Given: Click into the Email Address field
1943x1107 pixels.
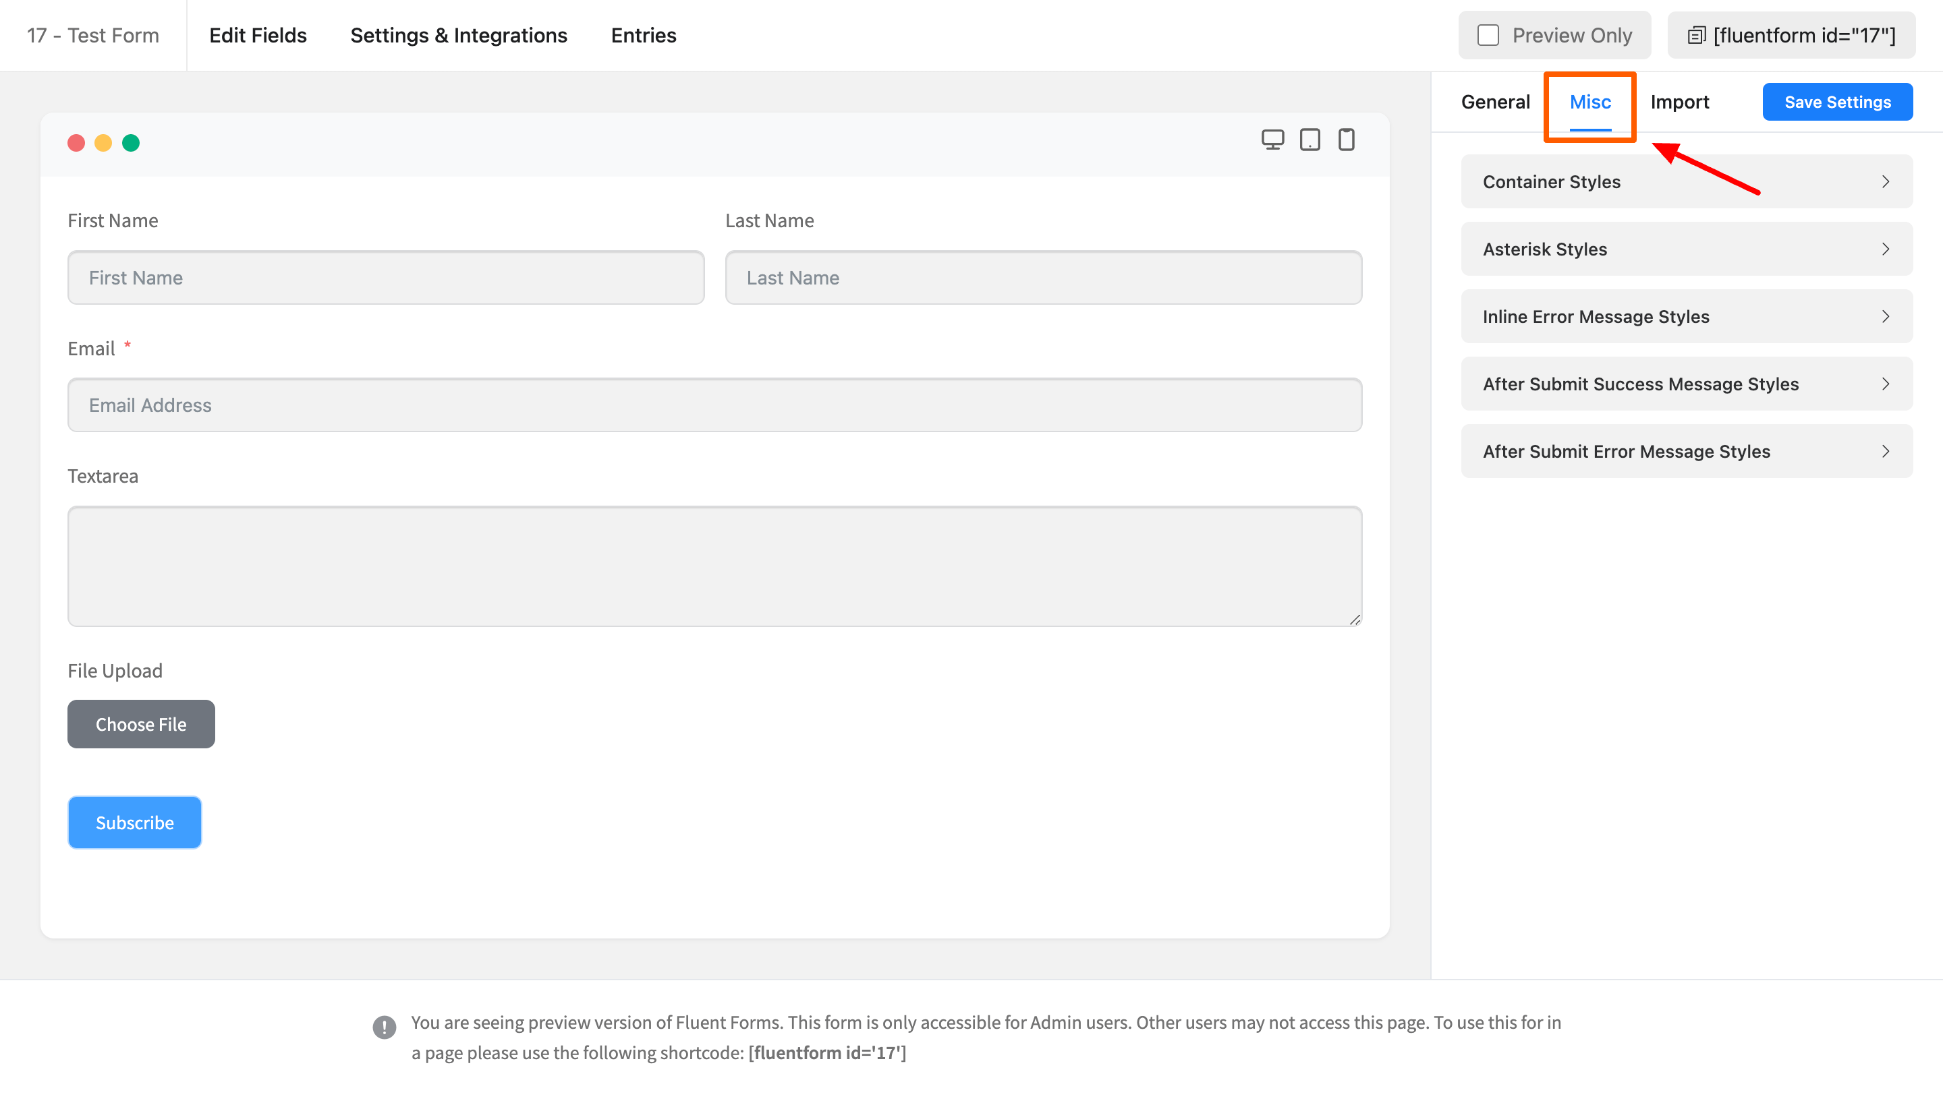Looking at the screenshot, I should [714, 405].
